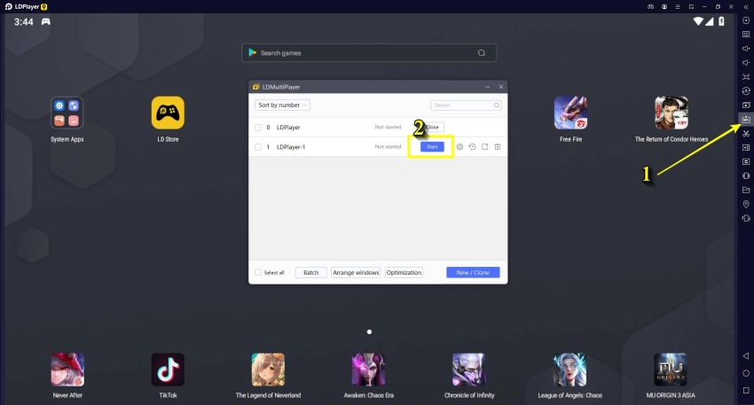Click create shortcut icon for LDPlayer-1

pyautogui.click(x=484, y=147)
